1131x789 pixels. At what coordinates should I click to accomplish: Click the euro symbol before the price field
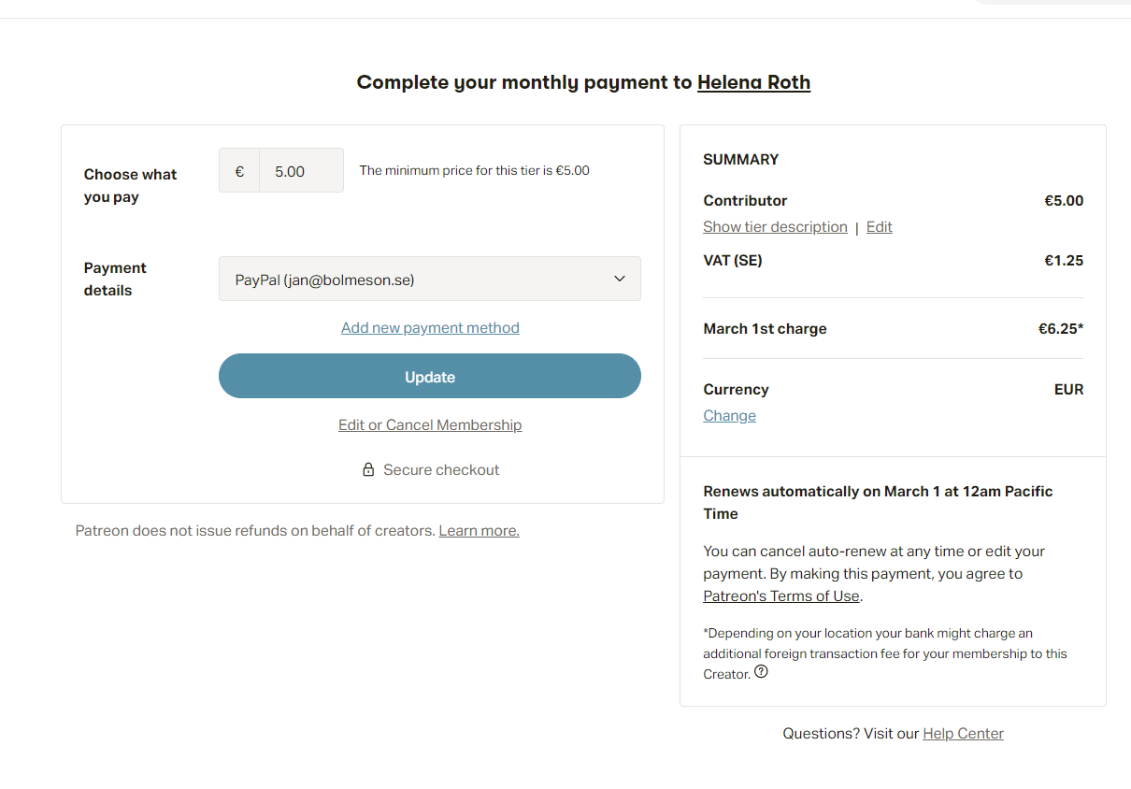(239, 171)
